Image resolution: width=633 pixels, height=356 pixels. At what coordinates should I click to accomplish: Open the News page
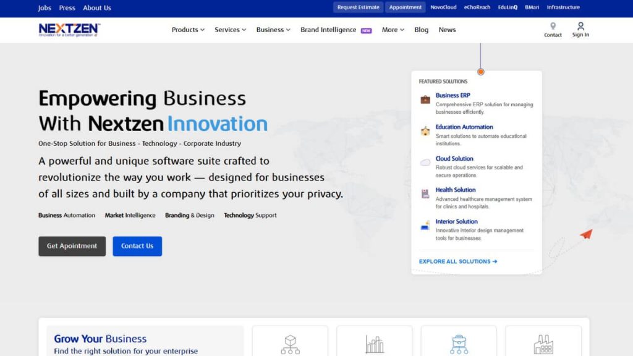pos(448,30)
